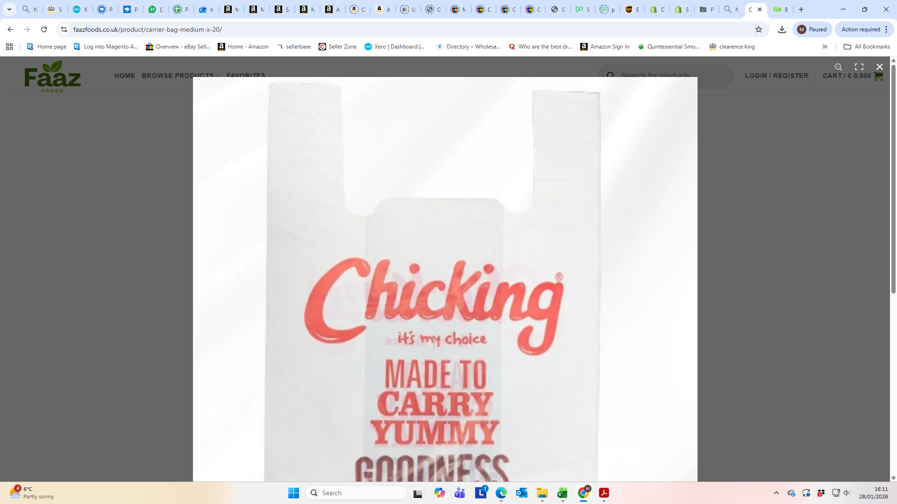Show hidden system tray icons
The width and height of the screenshot is (897, 504).
point(776,493)
